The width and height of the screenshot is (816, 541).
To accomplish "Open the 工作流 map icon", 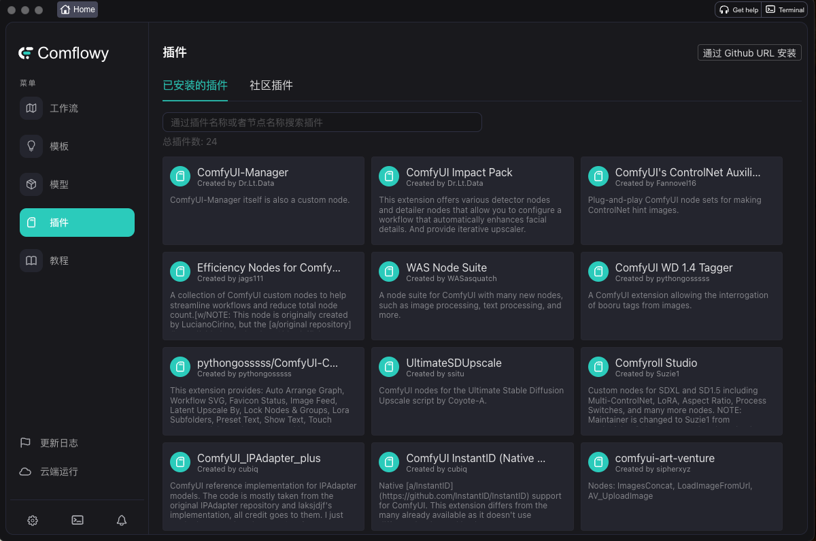I will click(x=31, y=108).
